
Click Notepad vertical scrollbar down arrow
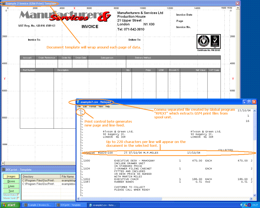(x=255, y=195)
